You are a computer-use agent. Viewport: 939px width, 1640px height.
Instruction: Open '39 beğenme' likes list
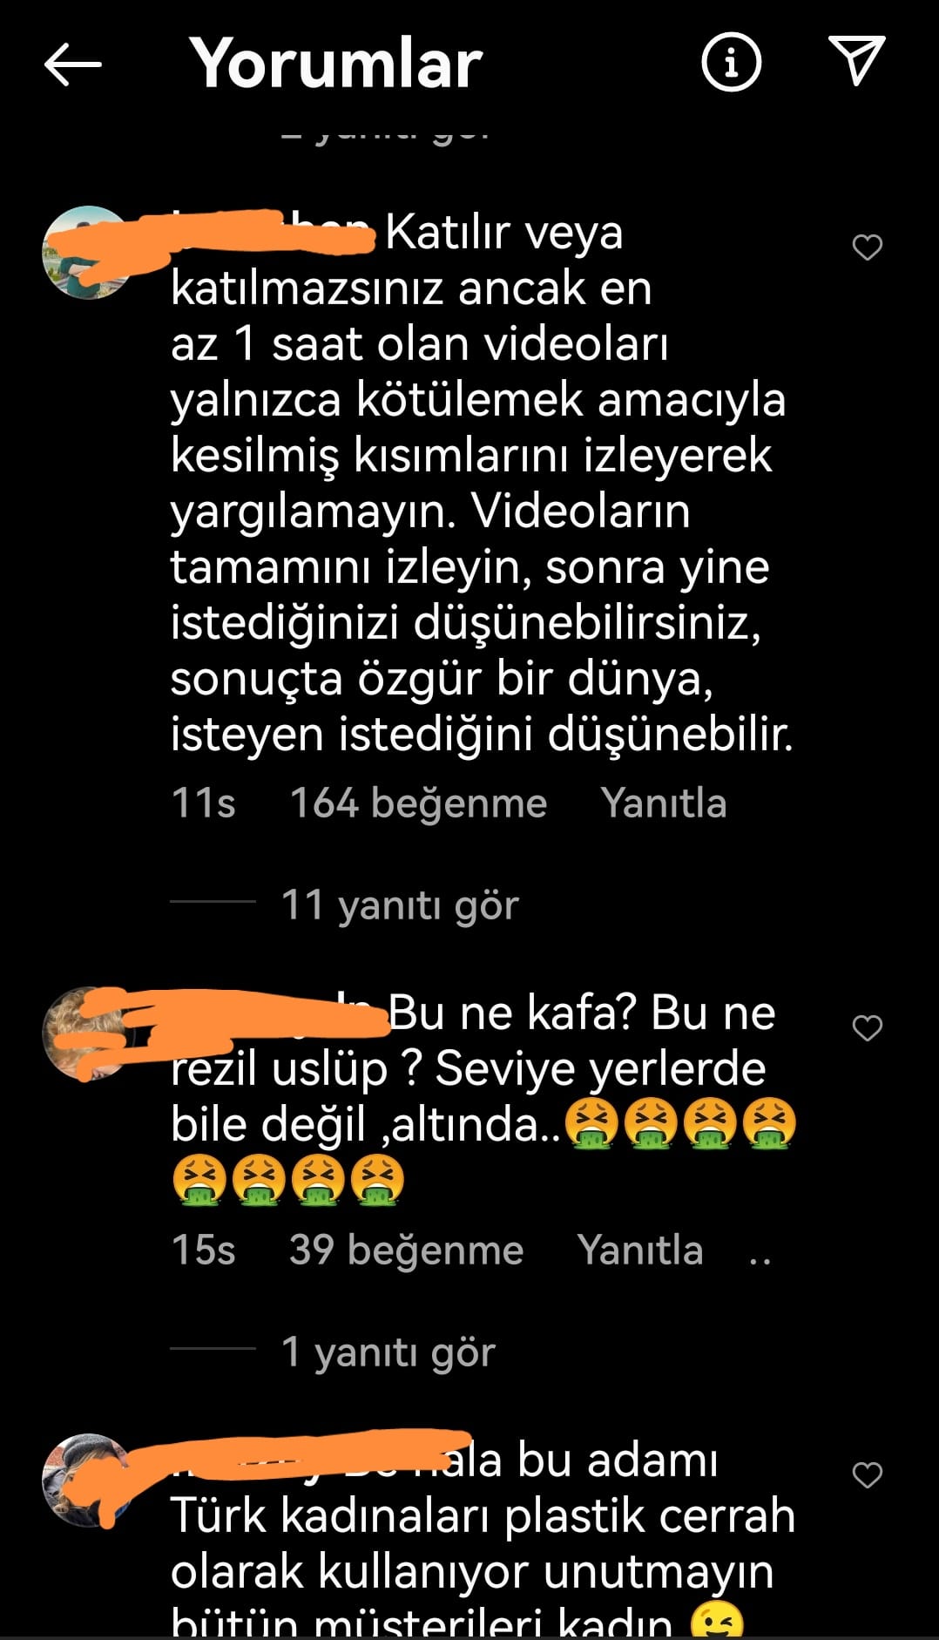click(x=407, y=1250)
